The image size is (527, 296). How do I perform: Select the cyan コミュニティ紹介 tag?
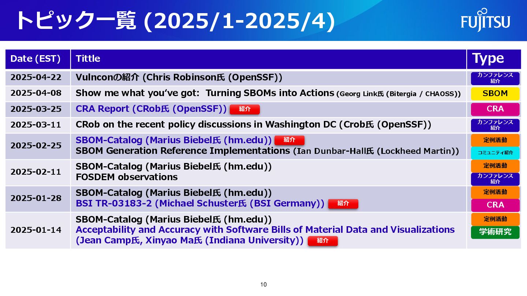[x=495, y=153]
